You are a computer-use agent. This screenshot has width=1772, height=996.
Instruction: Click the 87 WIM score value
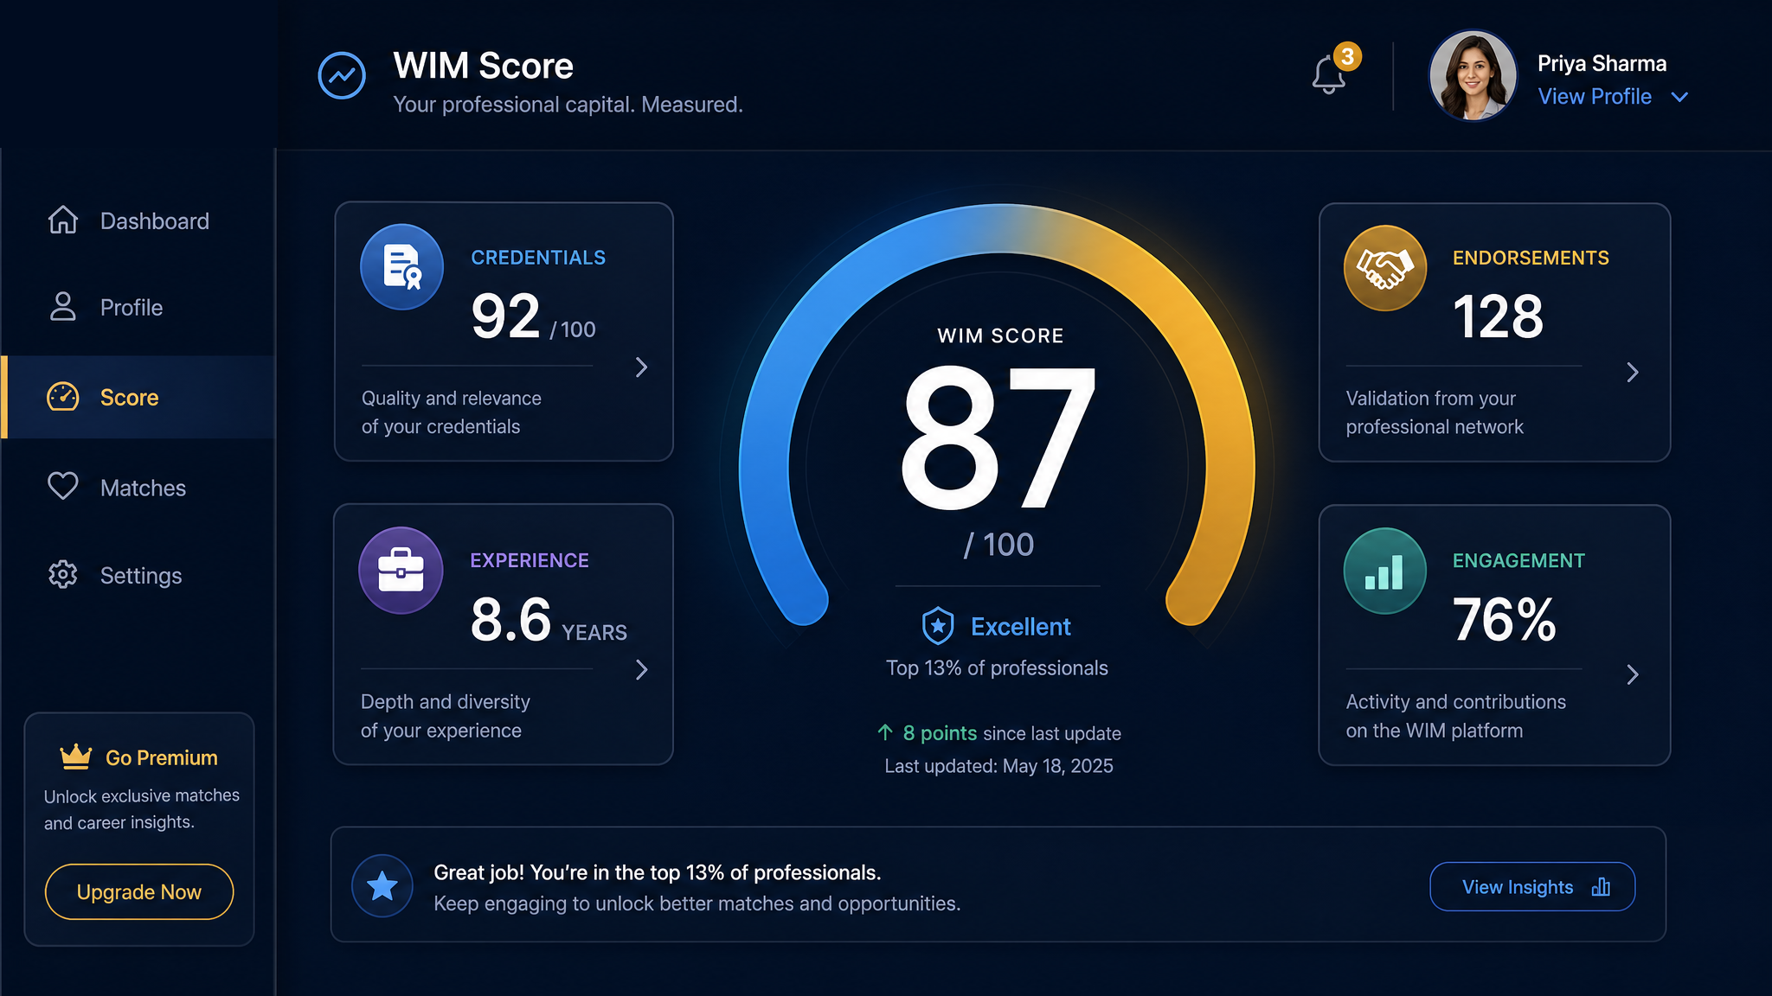pyautogui.click(x=998, y=438)
